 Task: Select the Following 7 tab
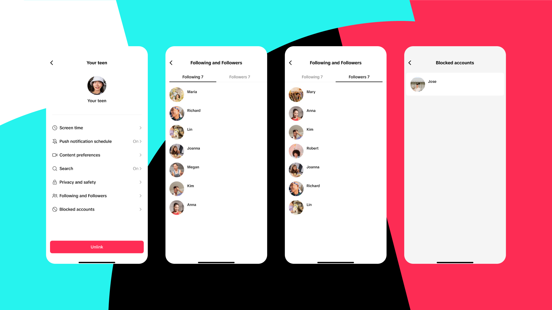click(193, 77)
